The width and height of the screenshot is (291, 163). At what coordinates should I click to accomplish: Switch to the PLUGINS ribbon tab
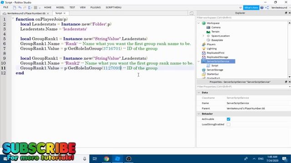click(95, 7)
